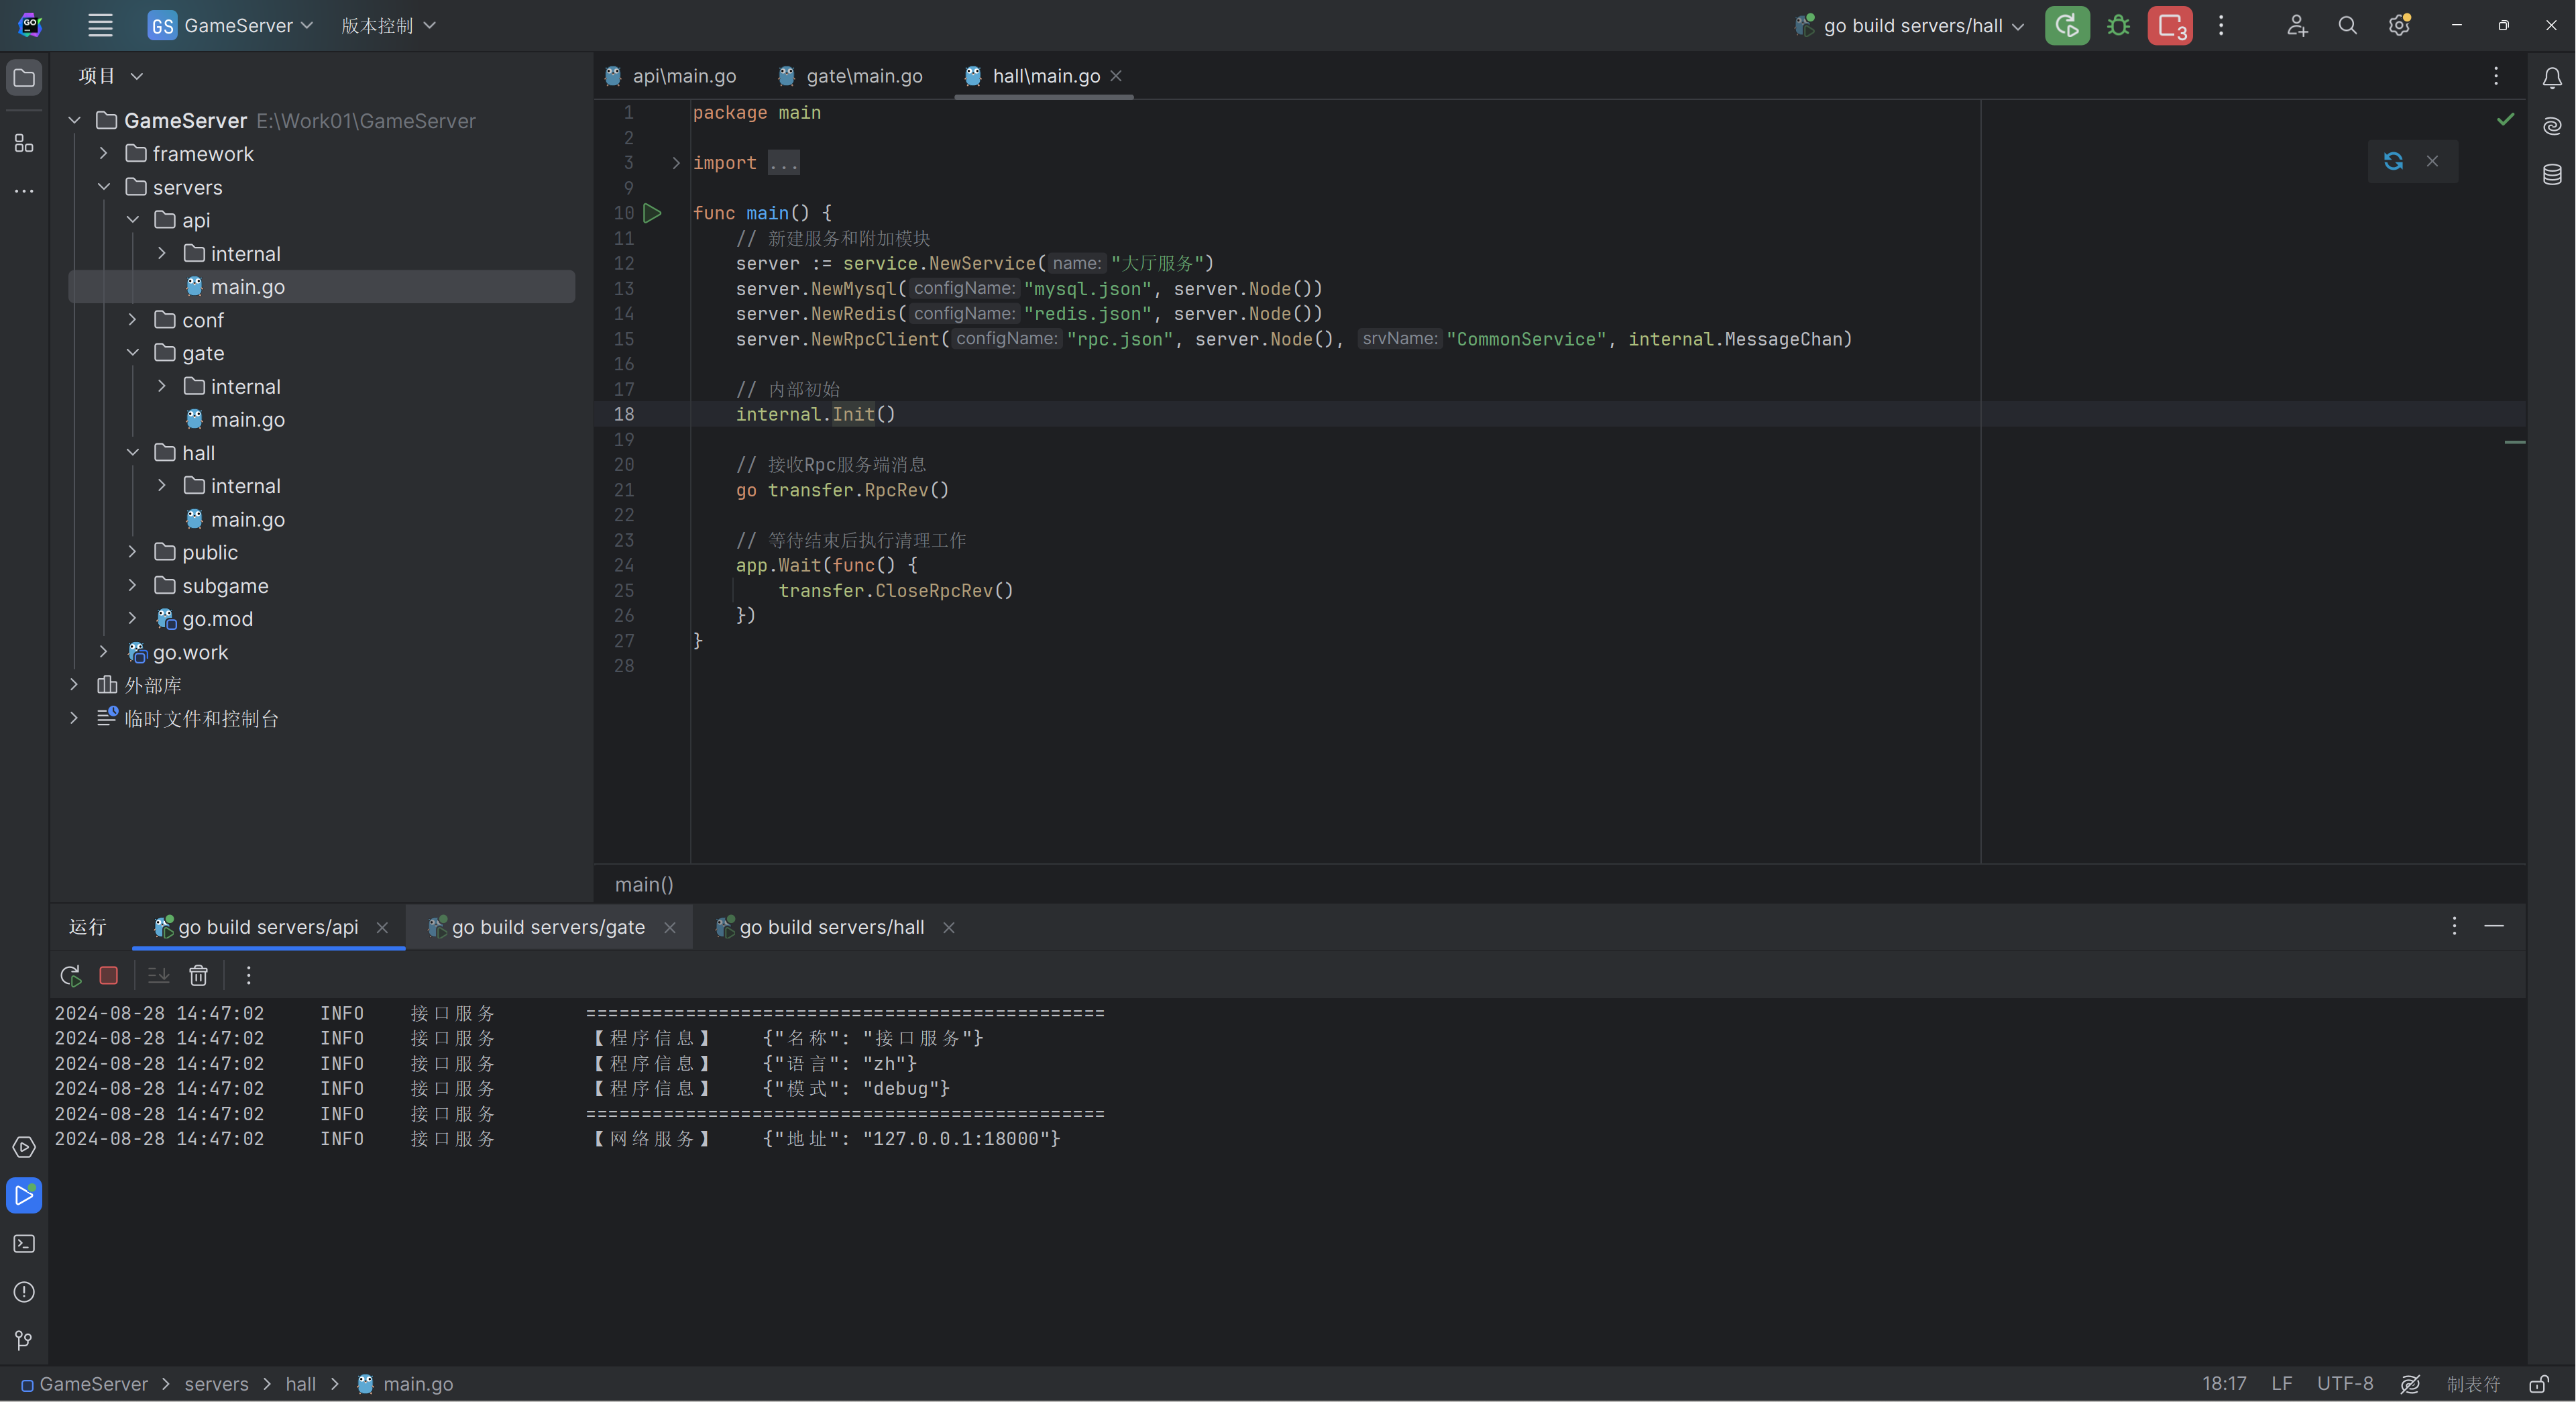Toggle scroll to end in Run console

(x=158, y=975)
